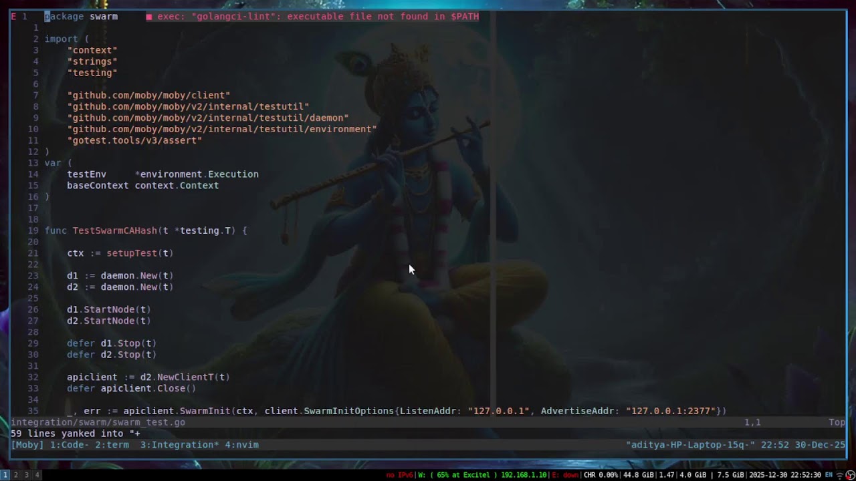Click the CHR 0.00% battery status
Screen dimensions: 856x481
tap(601, 475)
